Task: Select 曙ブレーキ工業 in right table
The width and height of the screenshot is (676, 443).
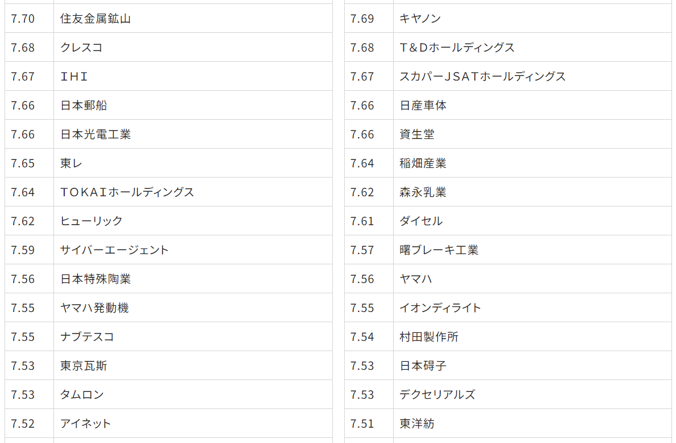Action: [x=439, y=250]
